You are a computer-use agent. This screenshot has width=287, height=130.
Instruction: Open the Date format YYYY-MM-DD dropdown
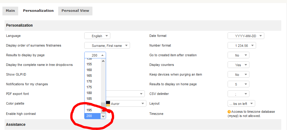point(246,36)
